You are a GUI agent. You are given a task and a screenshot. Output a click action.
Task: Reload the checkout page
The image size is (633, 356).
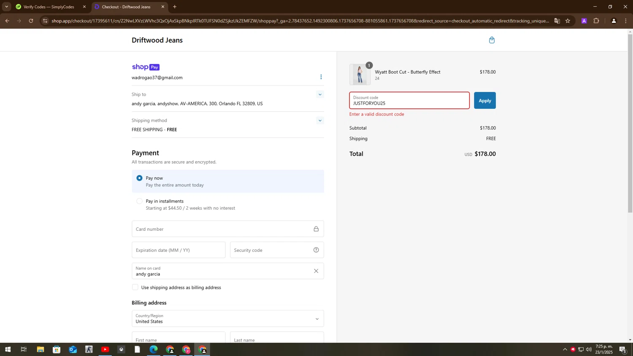31,21
